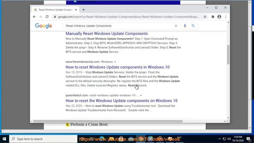Screen dimensions: 254x143
Task: Click the 'Nov 19, 2019' result date text
Action: click(74, 72)
